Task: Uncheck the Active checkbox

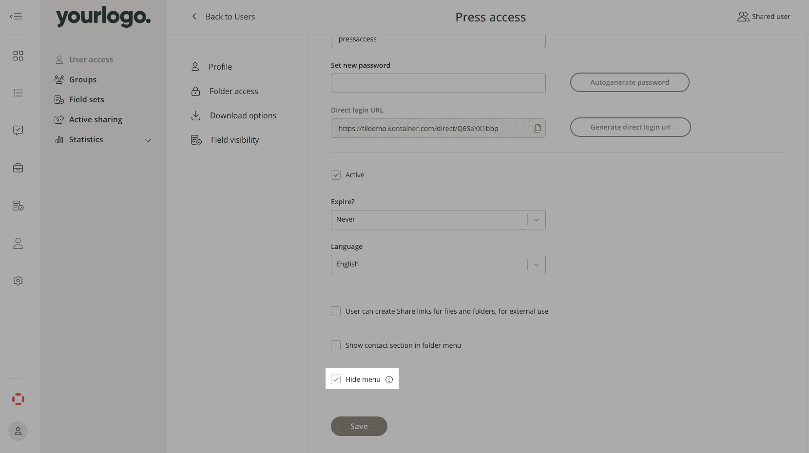Action: click(336, 175)
